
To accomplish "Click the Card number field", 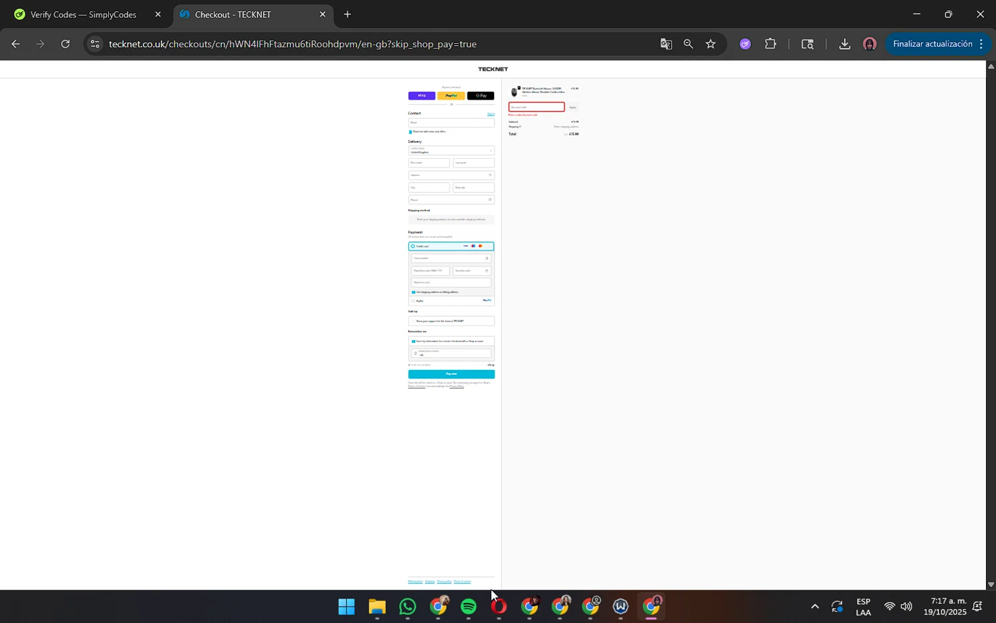I will pyautogui.click(x=451, y=258).
